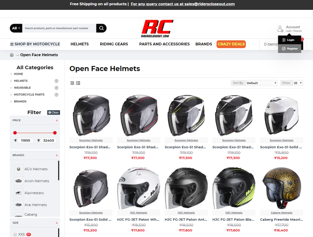Click the minimum price field 11955
313x237 pixels.
(x=26, y=141)
